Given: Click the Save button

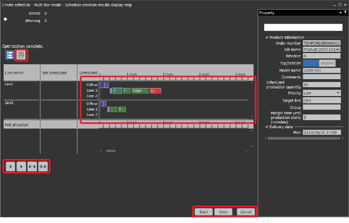Looking at the screenshot, I should [x=223, y=212].
